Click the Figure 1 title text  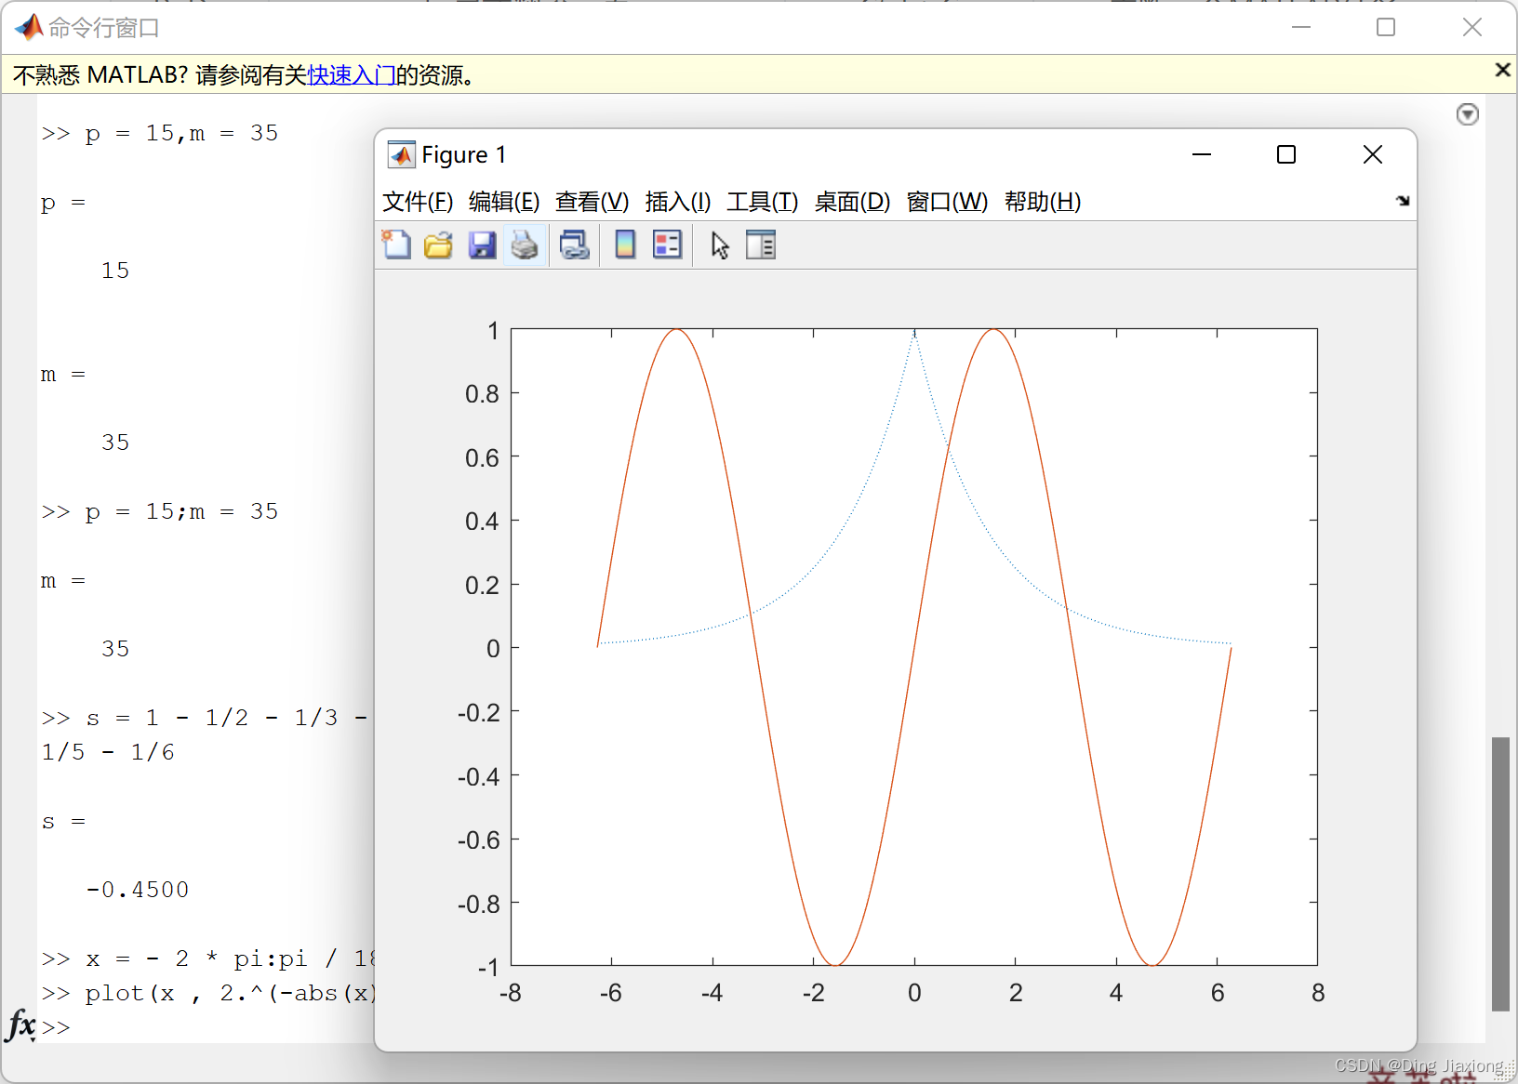[464, 154]
